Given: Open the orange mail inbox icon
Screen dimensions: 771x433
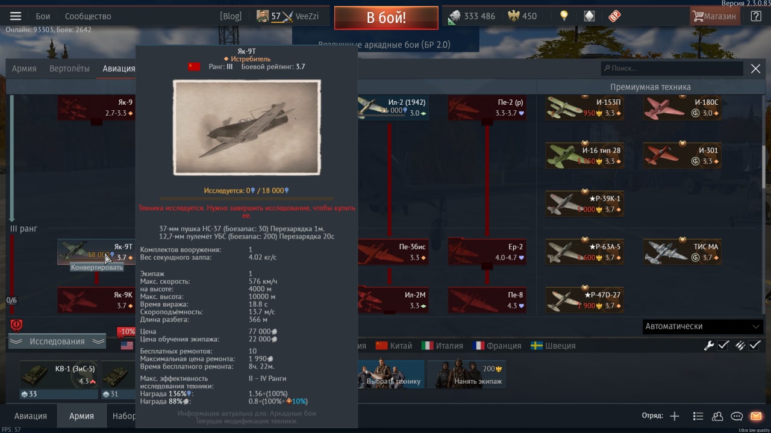Looking at the screenshot, I should 756,416.
